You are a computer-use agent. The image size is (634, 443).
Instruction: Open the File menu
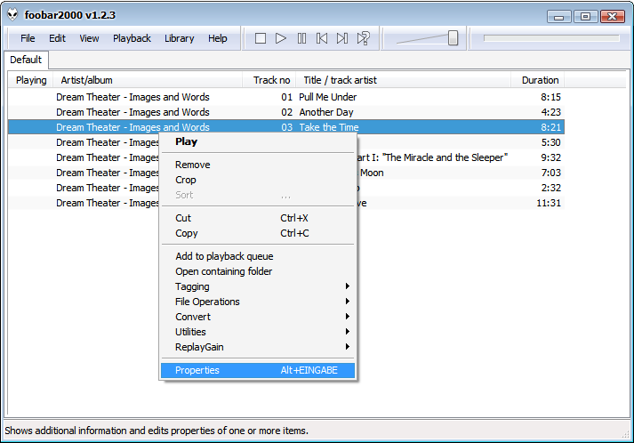click(x=28, y=38)
